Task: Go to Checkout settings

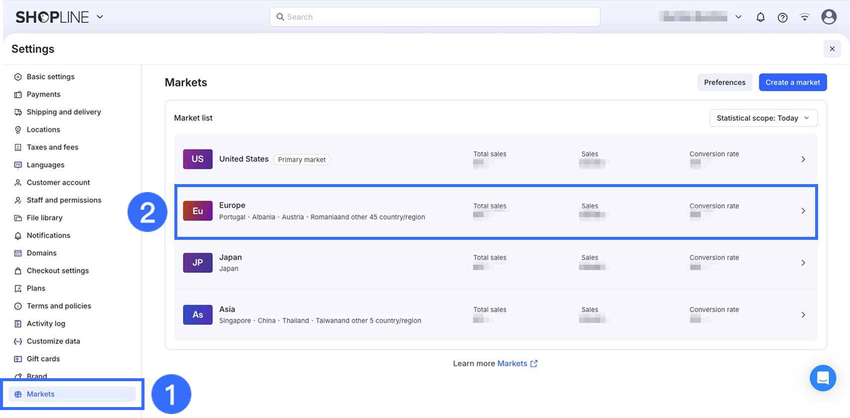Action: (x=57, y=271)
